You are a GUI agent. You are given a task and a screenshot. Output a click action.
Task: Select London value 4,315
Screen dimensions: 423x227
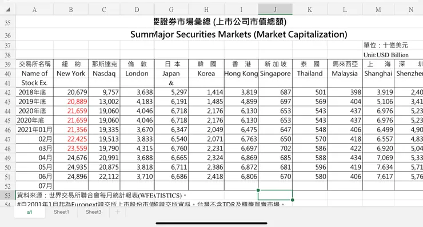pos(137,149)
